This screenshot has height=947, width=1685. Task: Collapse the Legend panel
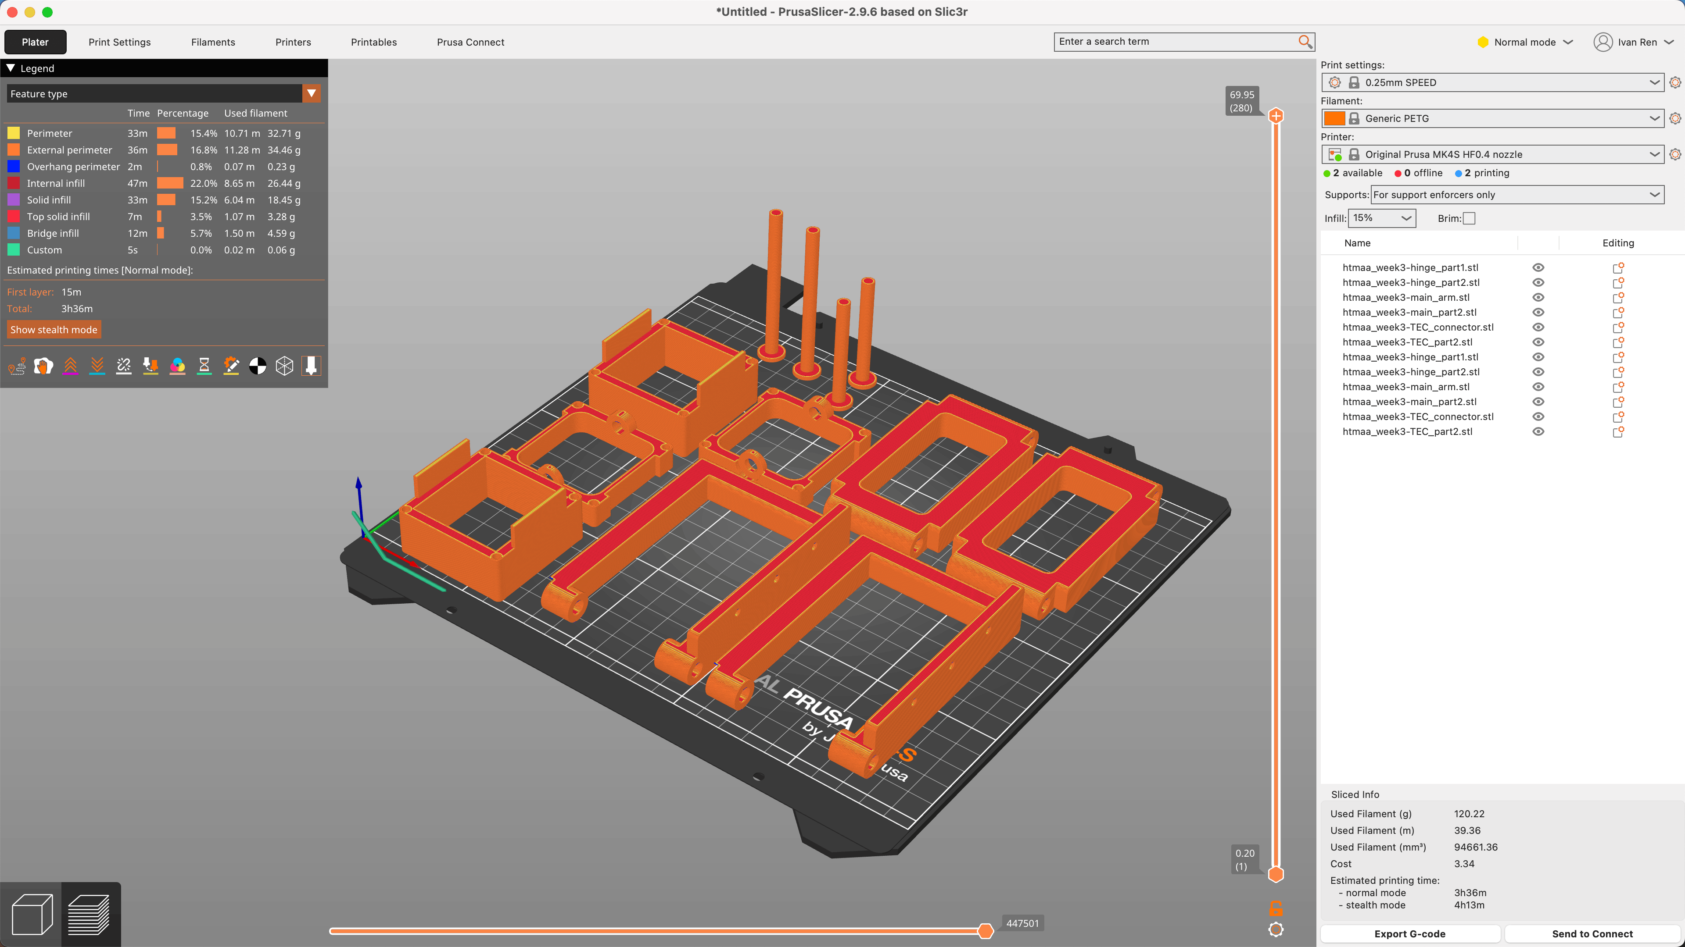(x=11, y=68)
